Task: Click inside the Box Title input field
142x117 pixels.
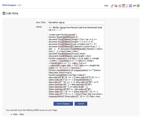Action: [76, 22]
